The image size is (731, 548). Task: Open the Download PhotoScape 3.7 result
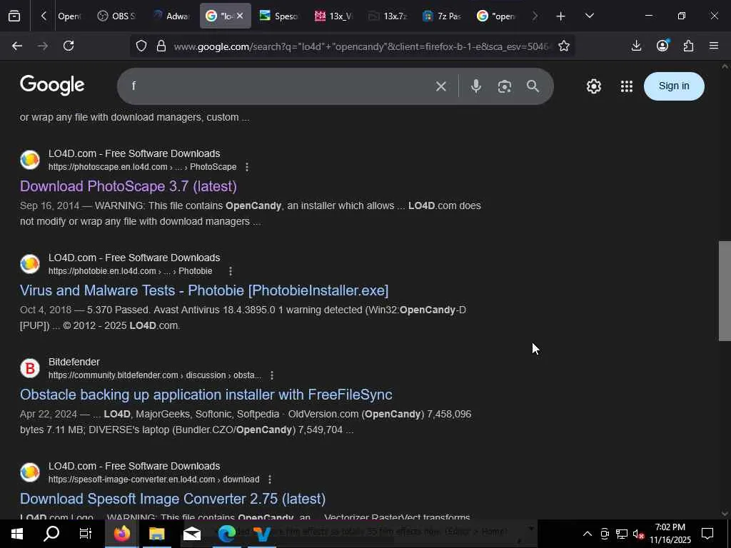pos(128,186)
